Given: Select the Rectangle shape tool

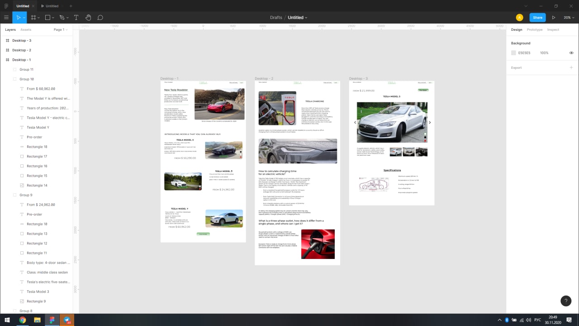Looking at the screenshot, I should coord(47,18).
